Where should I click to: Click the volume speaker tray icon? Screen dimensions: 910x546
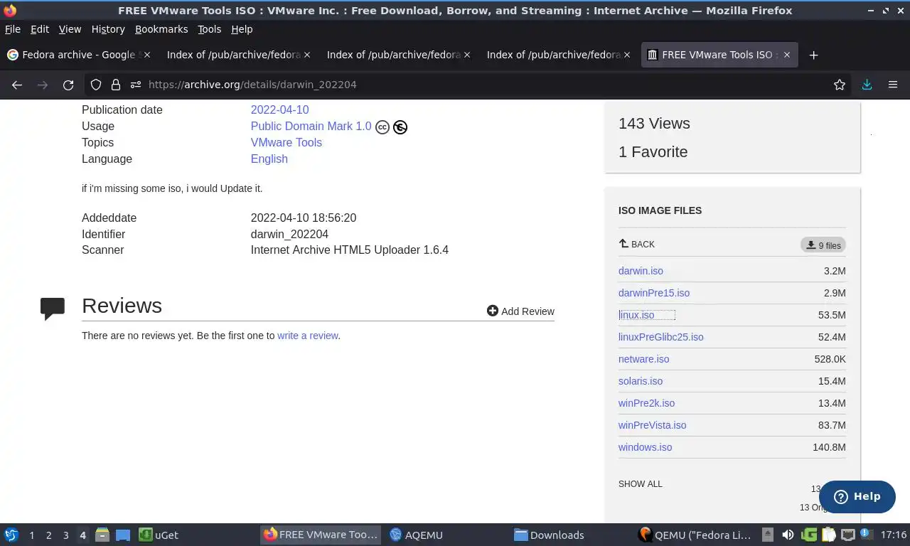pos(788,535)
